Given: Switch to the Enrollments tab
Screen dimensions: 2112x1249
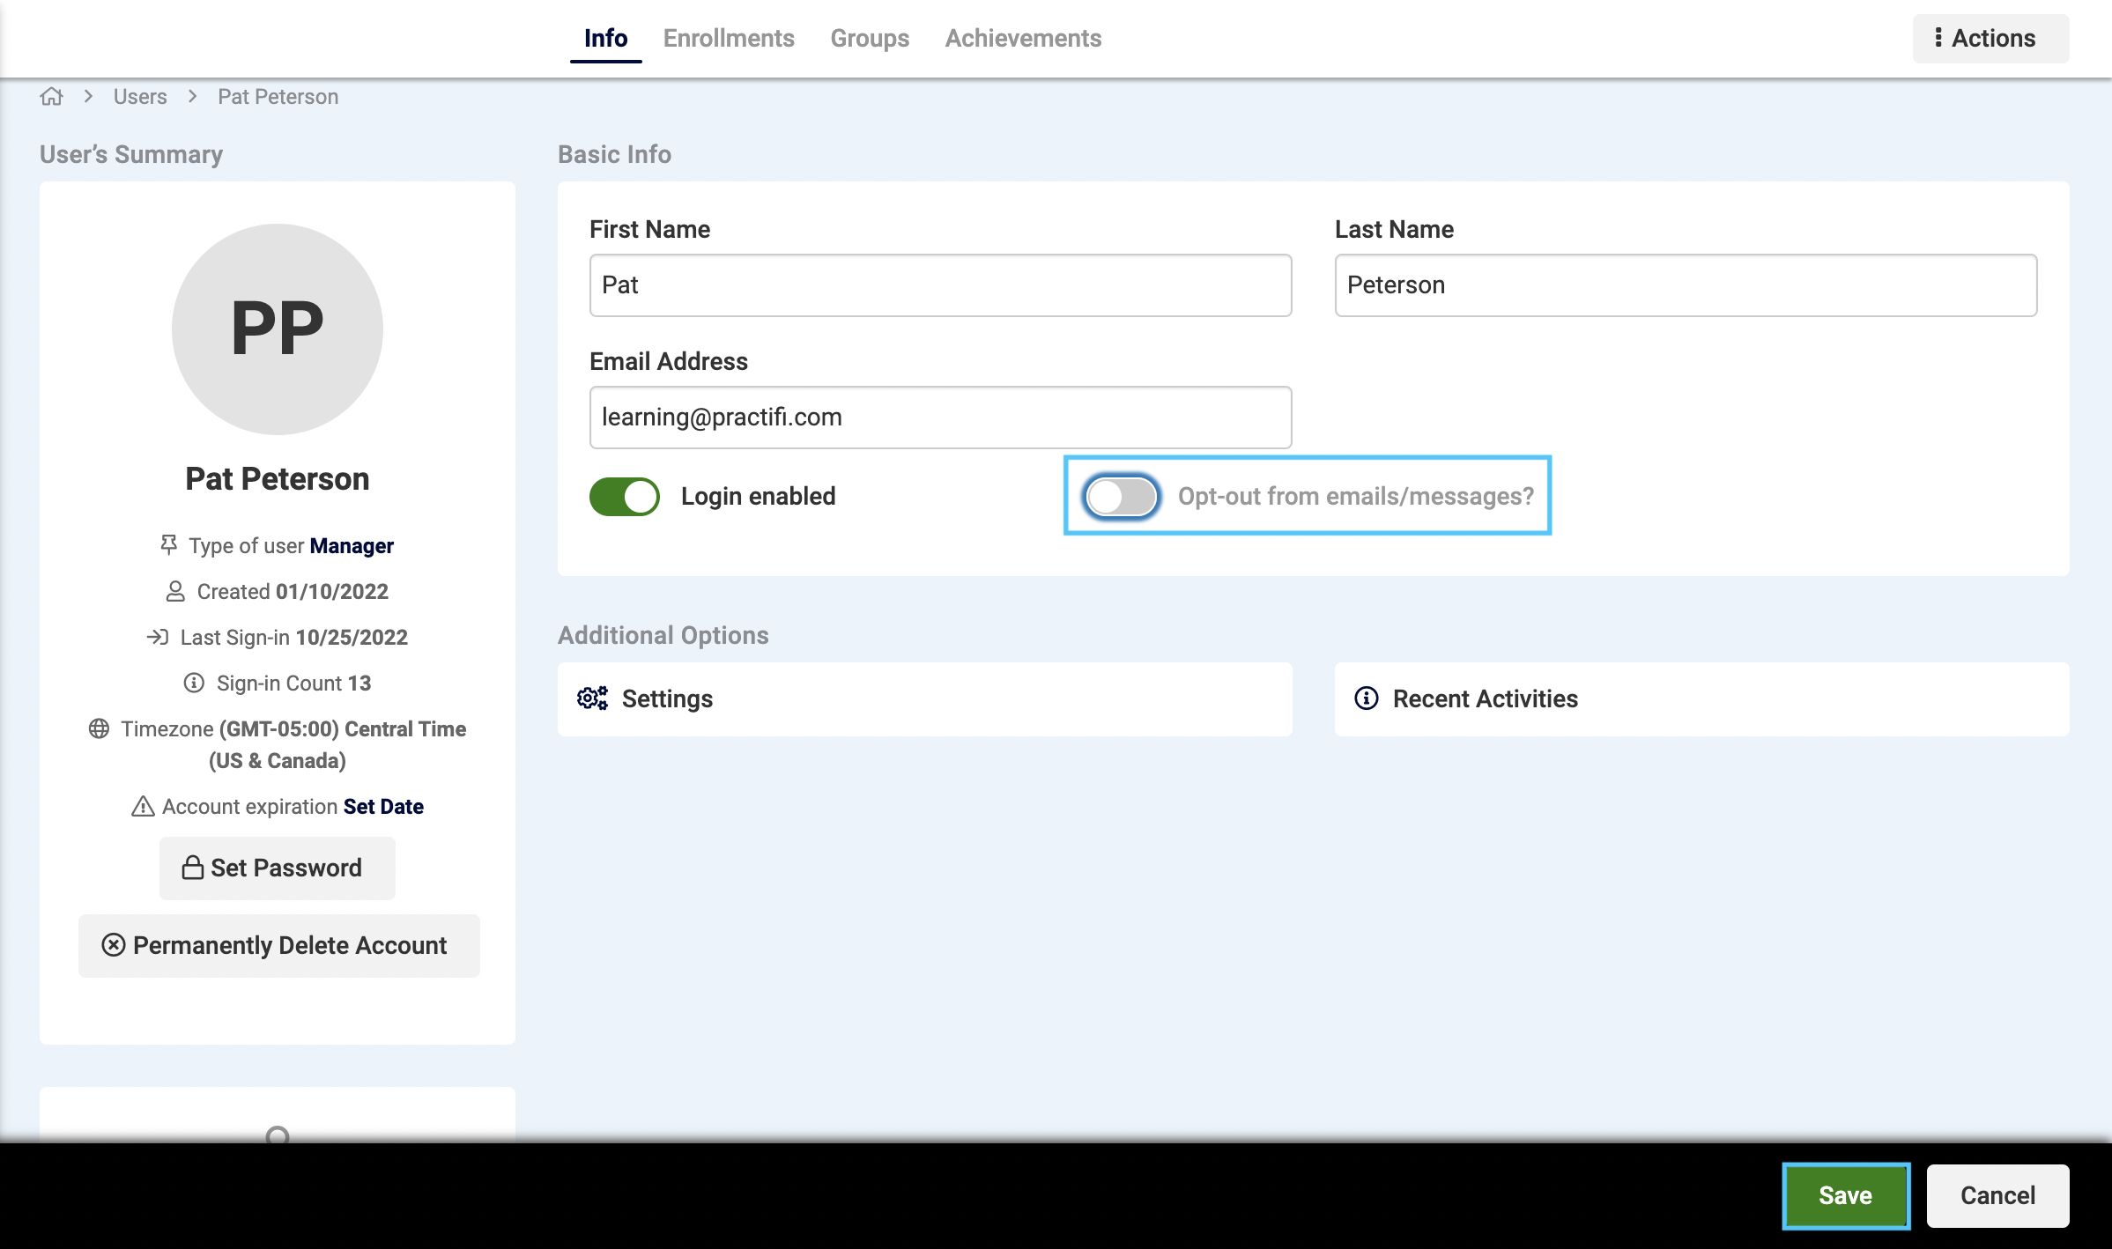Looking at the screenshot, I should [x=729, y=38].
